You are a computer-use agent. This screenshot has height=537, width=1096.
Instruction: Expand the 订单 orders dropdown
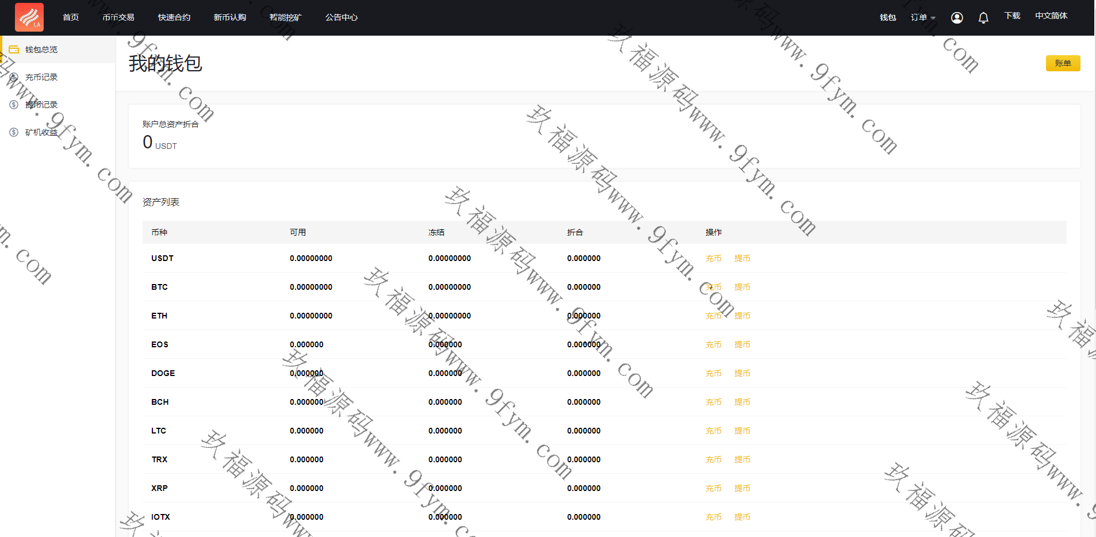click(x=922, y=18)
